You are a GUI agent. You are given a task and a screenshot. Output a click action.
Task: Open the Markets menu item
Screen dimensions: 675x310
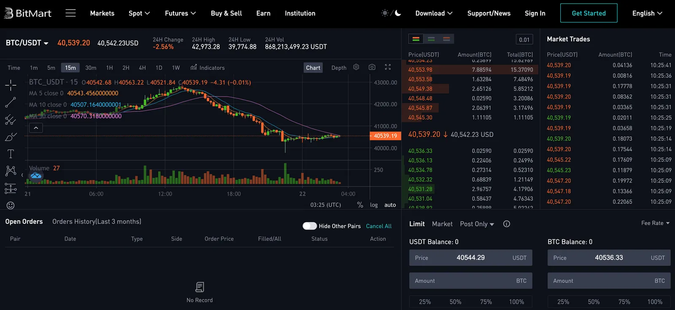[x=102, y=13]
